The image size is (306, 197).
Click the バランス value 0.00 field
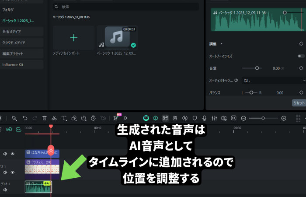click(x=280, y=93)
